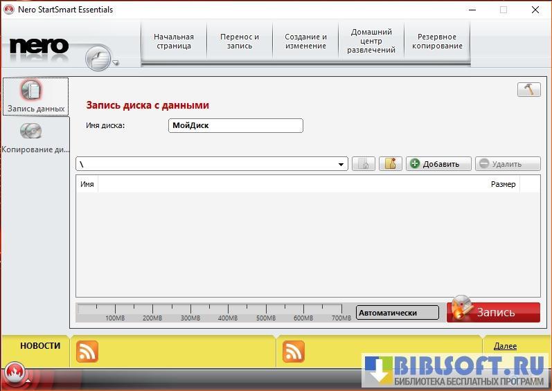Click the red Nero flame icon
Image resolution: width=552 pixels, height=391 pixels.
[x=15, y=374]
